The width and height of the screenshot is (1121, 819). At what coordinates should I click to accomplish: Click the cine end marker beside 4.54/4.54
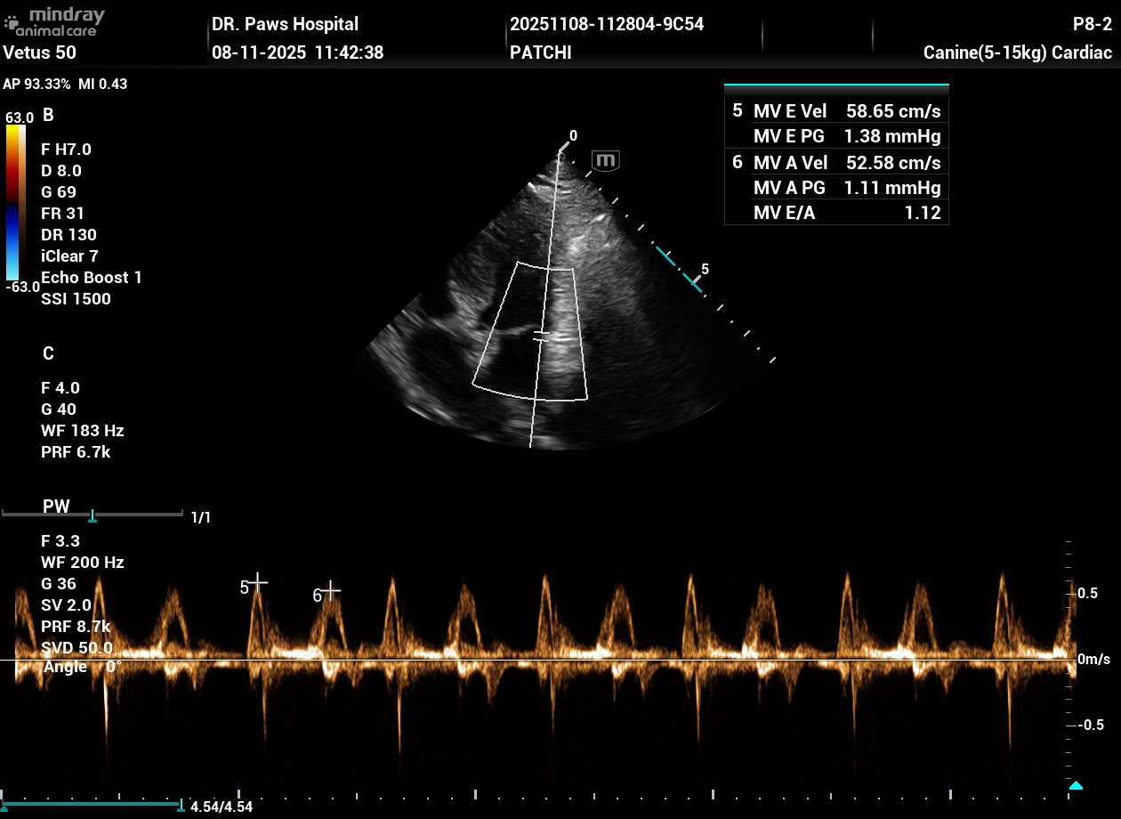coord(181,806)
